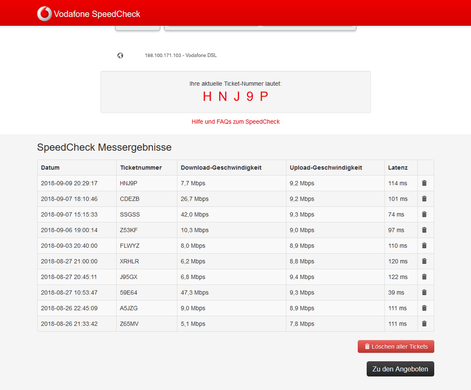This screenshot has height=390, width=471.
Task: Click download value 26,7 Mbps
Action: coord(195,199)
